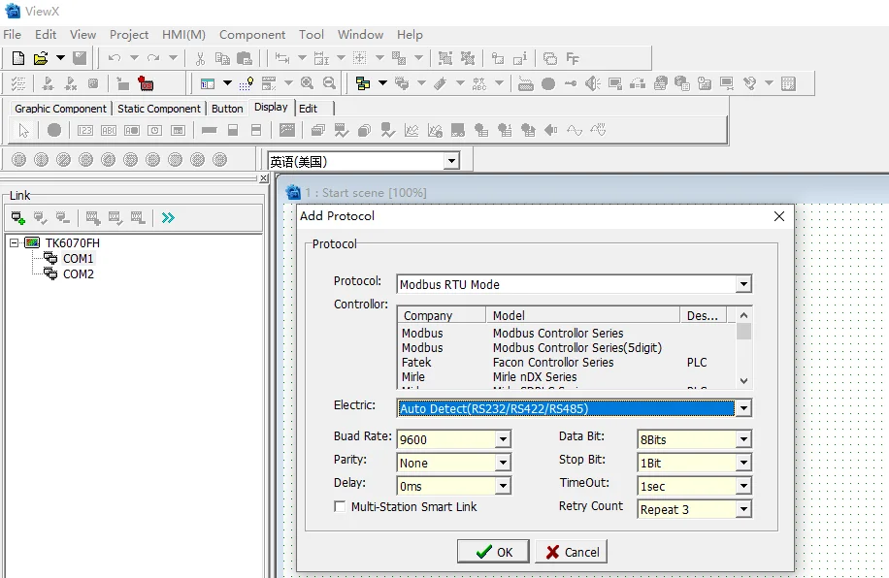This screenshot has height=578, width=889.
Task: Expand the Buad Rate dropdown
Action: click(503, 439)
